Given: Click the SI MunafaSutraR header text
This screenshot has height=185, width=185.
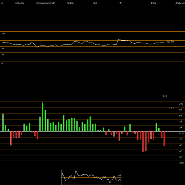Looking at the screenshot, I should (x=46, y=3).
